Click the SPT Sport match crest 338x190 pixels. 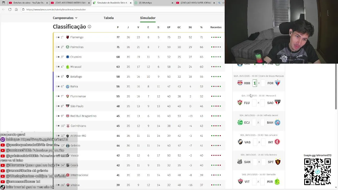point(278,162)
